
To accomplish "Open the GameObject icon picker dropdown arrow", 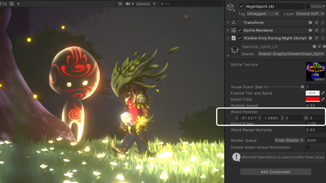I will (x=234, y=11).
